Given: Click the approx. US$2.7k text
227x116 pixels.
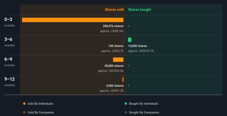Looking at the screenshot, I should 112,51.
